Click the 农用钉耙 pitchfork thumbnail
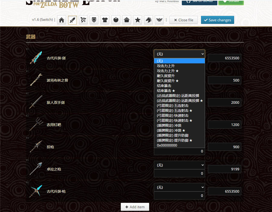Screen dimensions: 272x212 coord(36,124)
